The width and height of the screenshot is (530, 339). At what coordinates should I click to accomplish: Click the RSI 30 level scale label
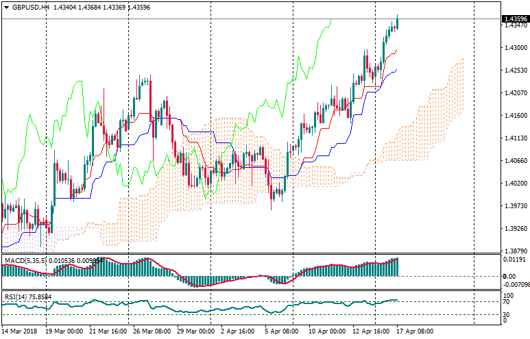point(506,314)
